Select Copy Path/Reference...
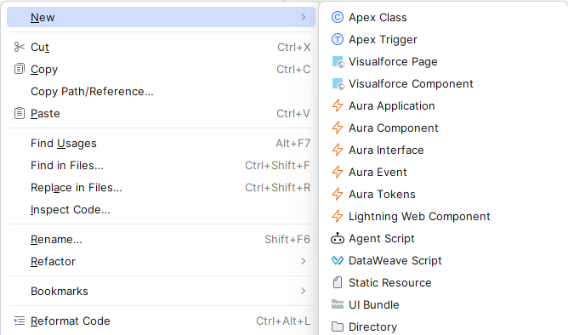 click(161, 91)
